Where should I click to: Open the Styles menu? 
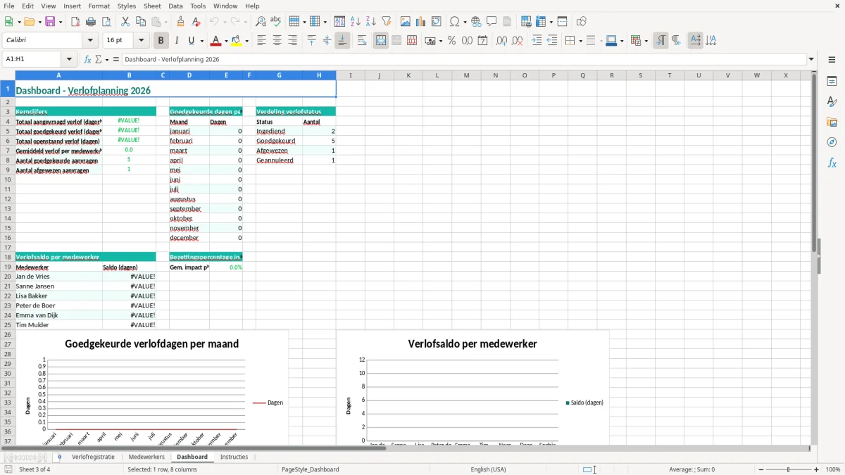pyautogui.click(x=127, y=6)
